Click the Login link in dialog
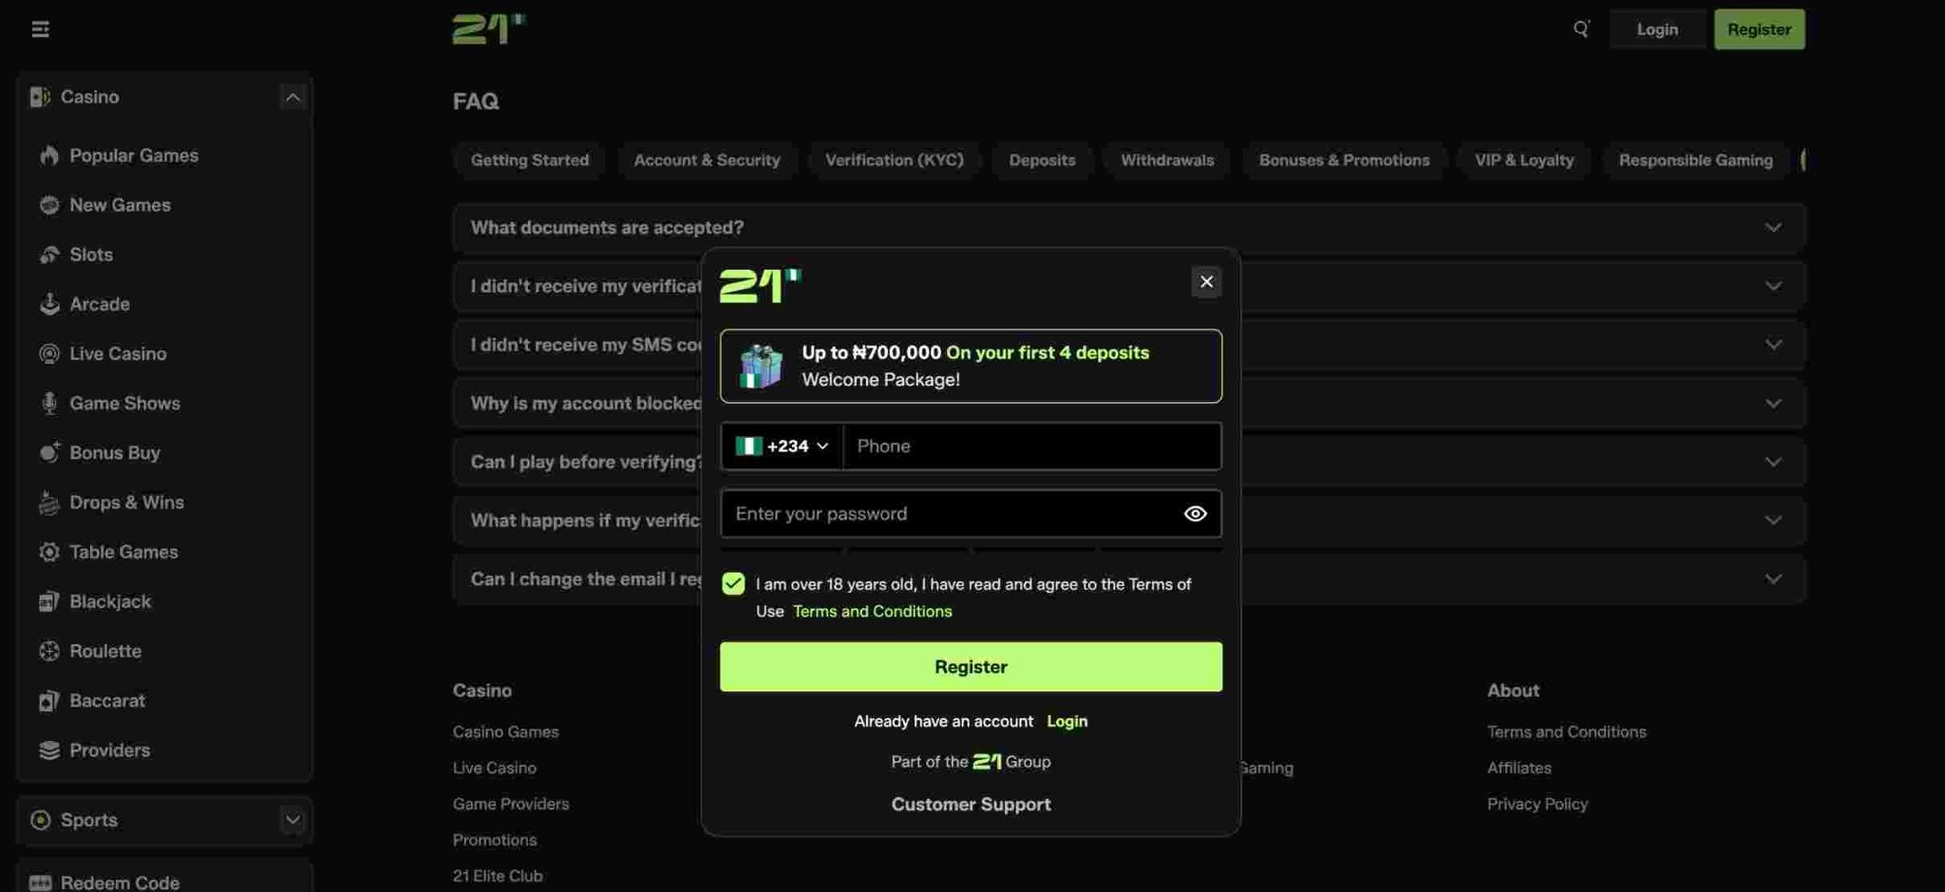 [1067, 722]
